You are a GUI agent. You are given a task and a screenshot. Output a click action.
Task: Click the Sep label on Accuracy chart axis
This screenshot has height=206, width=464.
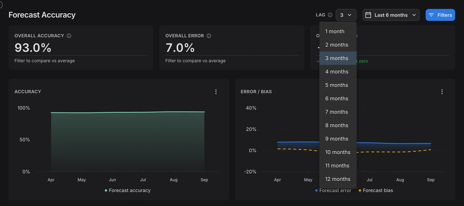tap(204, 180)
